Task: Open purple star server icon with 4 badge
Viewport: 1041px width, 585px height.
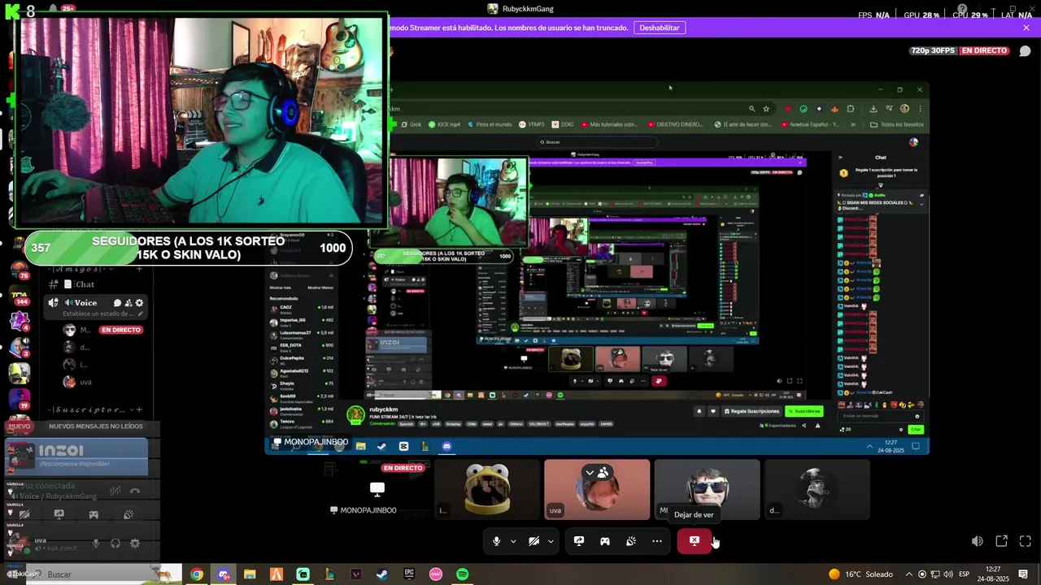Action: coord(19,321)
